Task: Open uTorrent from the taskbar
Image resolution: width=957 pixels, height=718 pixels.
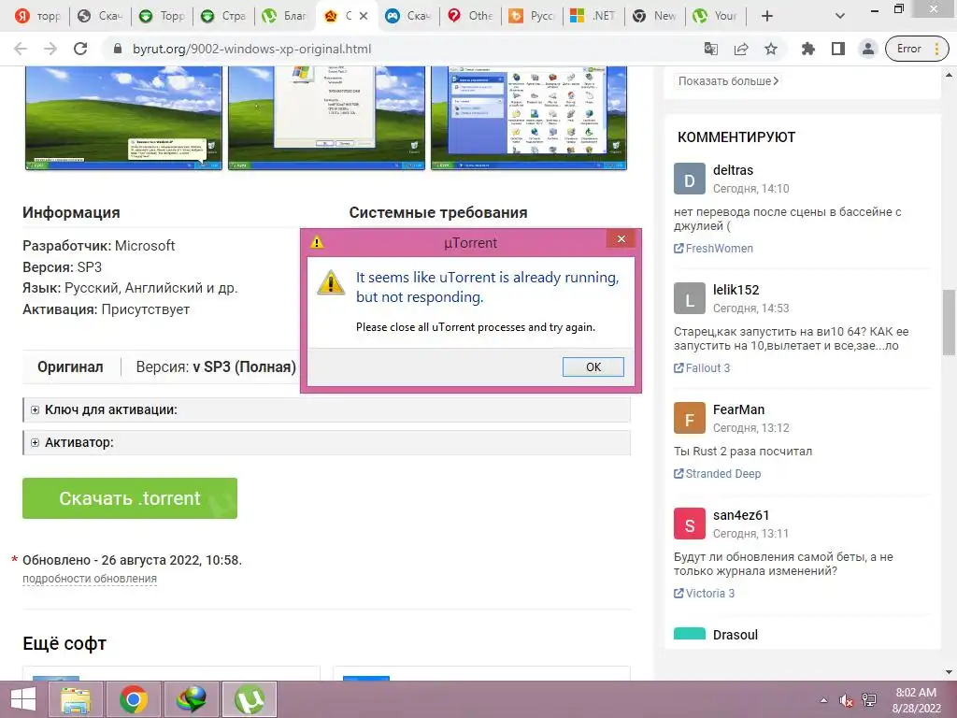Action: (249, 699)
